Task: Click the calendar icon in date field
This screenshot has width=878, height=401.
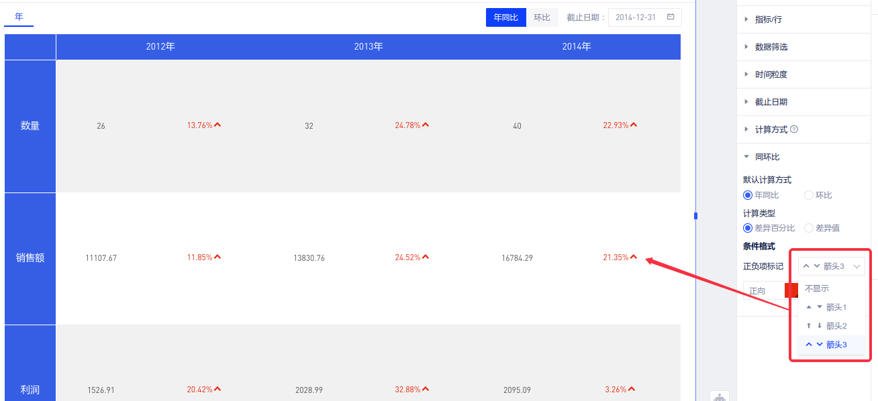Action: coord(670,17)
